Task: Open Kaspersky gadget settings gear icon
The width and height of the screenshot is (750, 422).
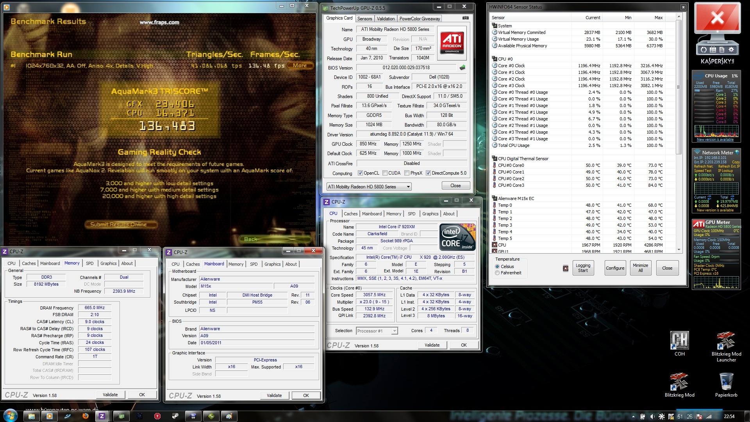Action: (x=731, y=50)
